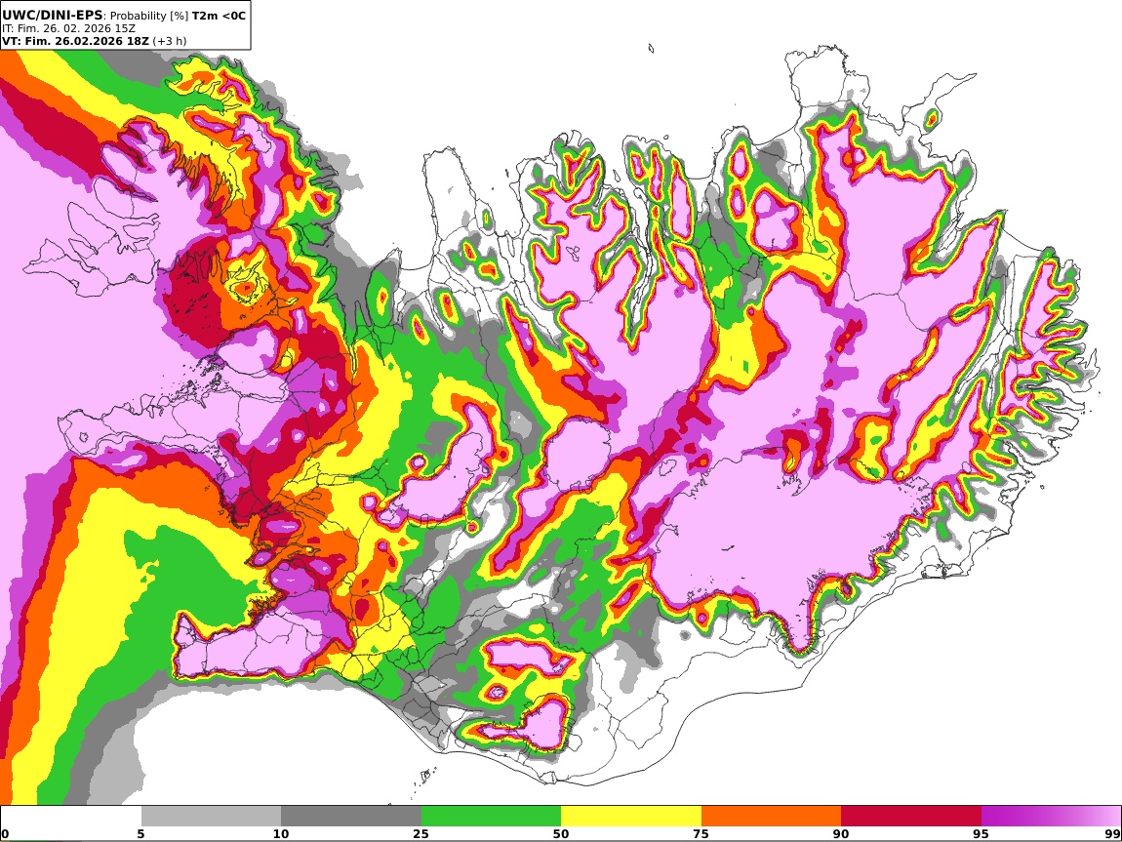Viewport: 1122px width, 842px height.
Task: Click the crimson 90–95% legend swatch
Action: click(911, 817)
